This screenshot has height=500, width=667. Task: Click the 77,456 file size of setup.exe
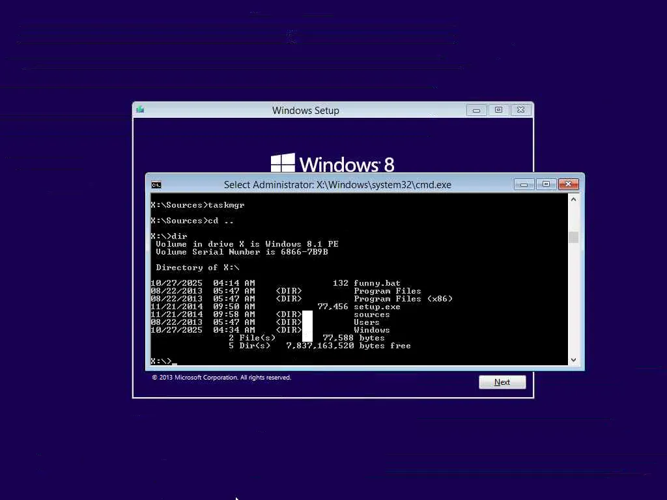(333, 307)
